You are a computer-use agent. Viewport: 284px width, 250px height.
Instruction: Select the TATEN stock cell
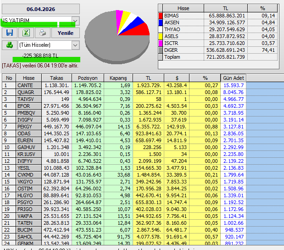pyautogui.click(x=28, y=223)
